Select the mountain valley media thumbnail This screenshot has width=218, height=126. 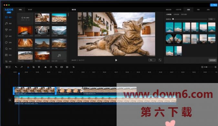59,30
